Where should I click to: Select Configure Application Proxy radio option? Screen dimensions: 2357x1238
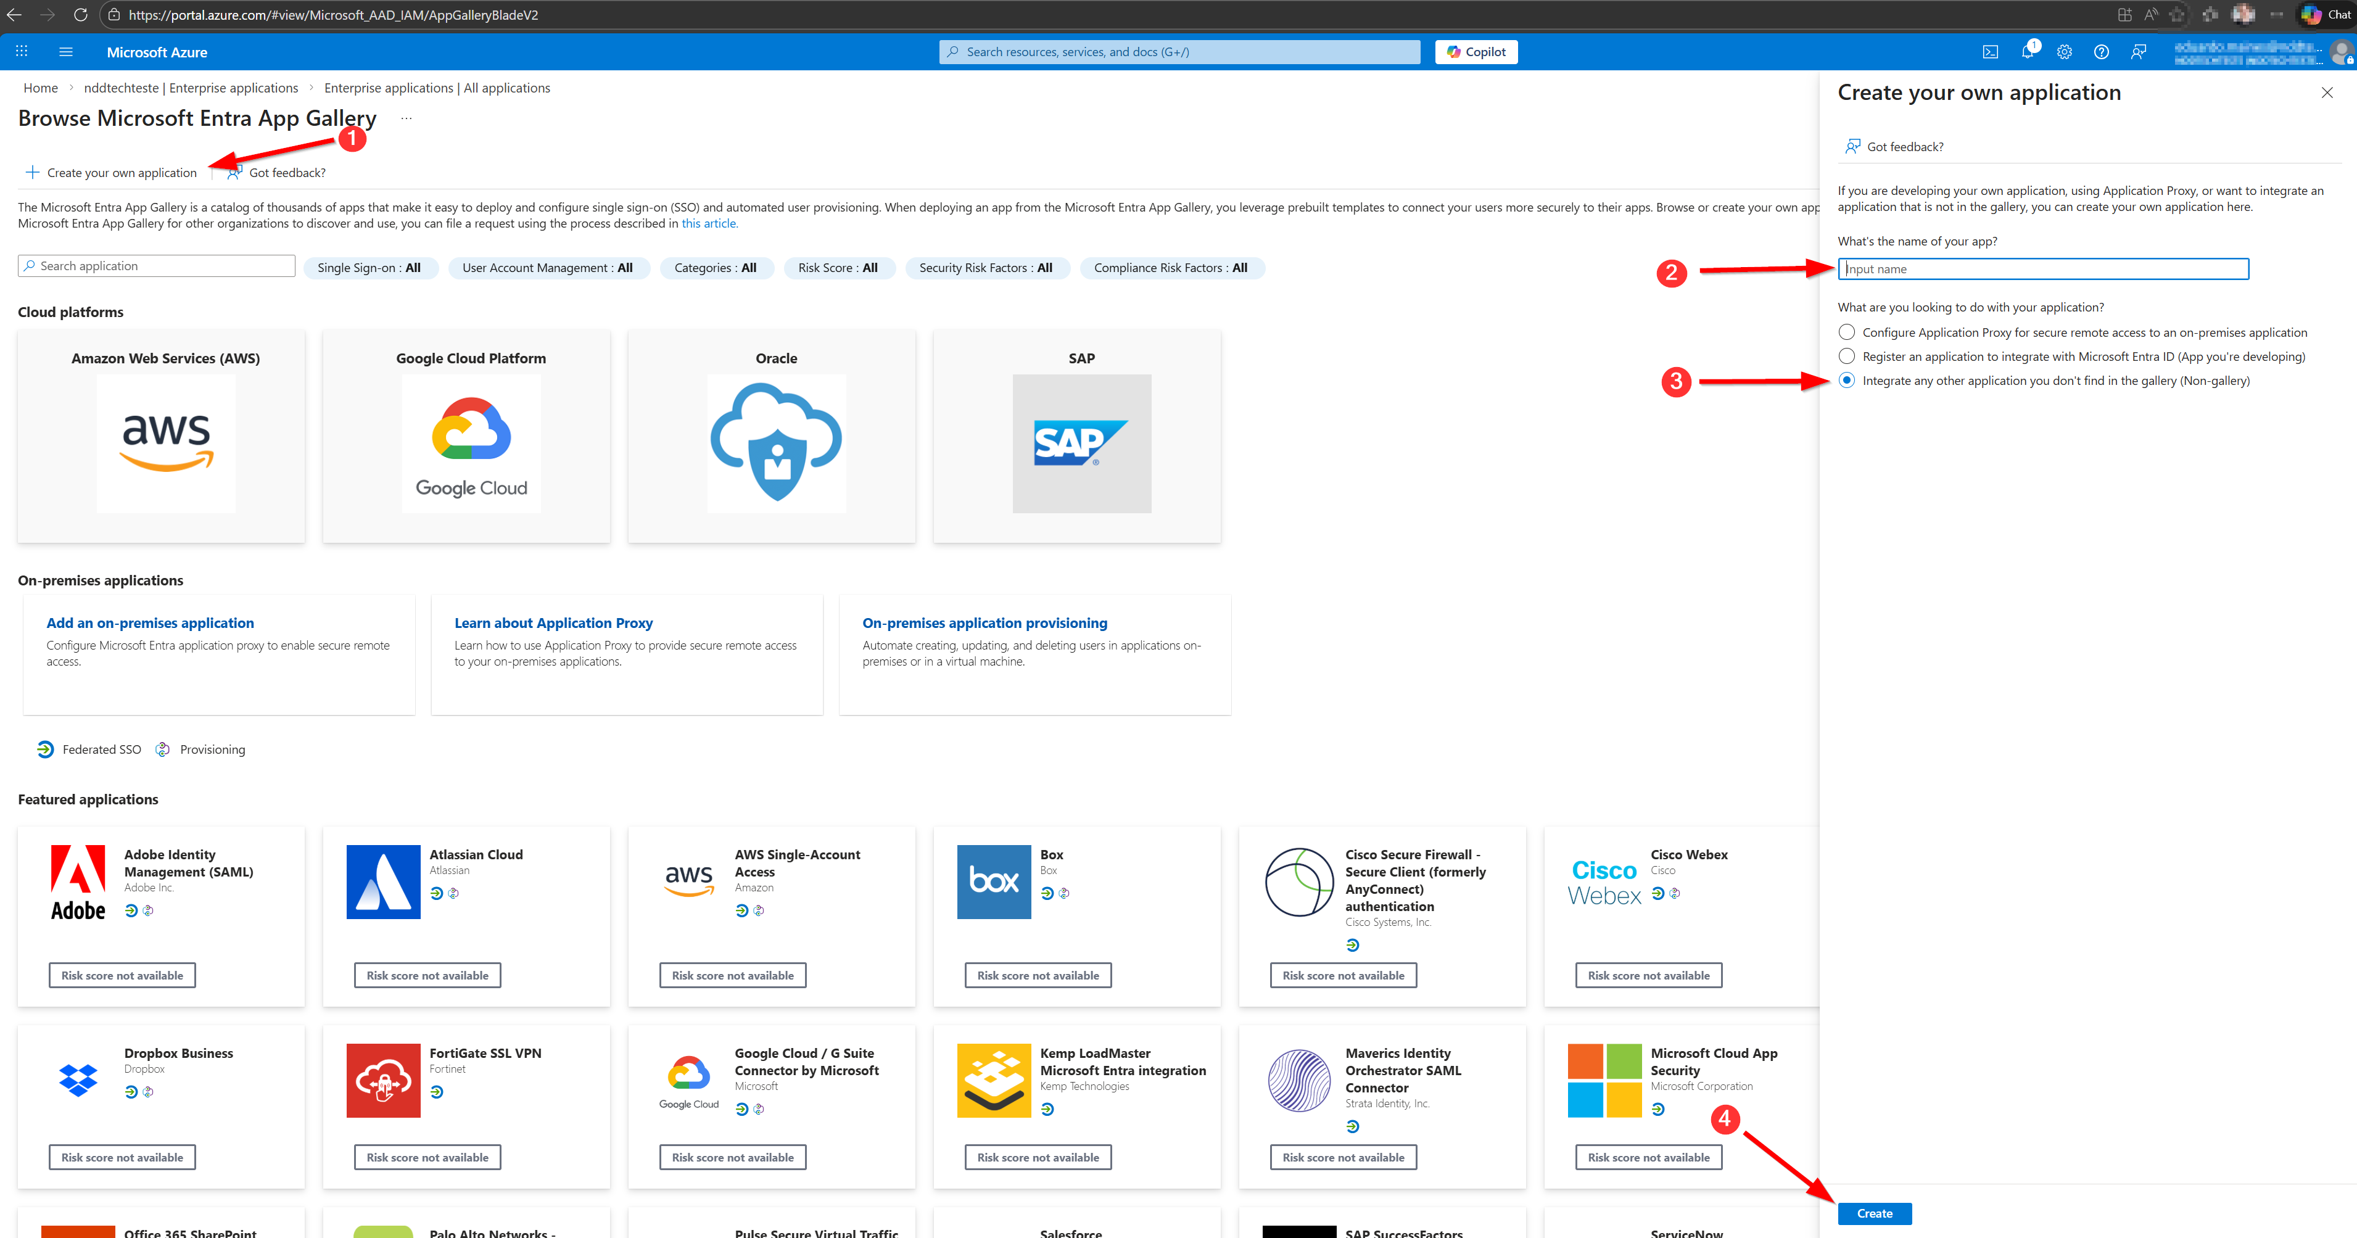(1846, 332)
